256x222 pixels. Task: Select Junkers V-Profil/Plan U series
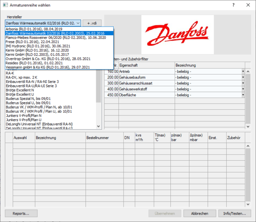click(24, 120)
